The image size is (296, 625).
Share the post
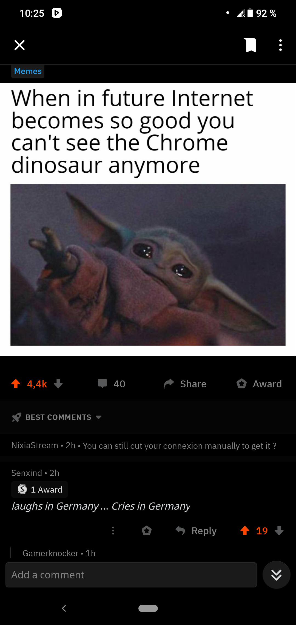185,384
